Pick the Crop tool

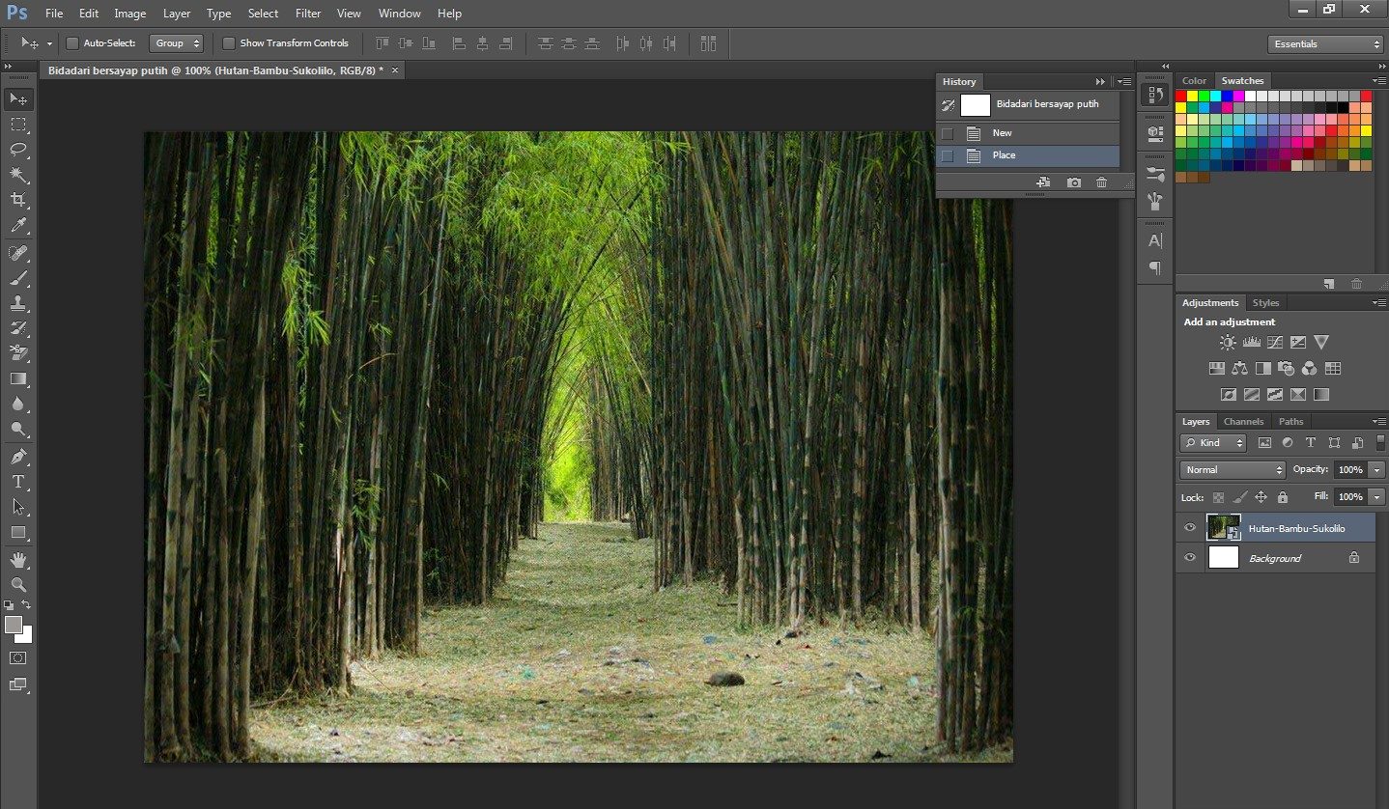click(18, 200)
